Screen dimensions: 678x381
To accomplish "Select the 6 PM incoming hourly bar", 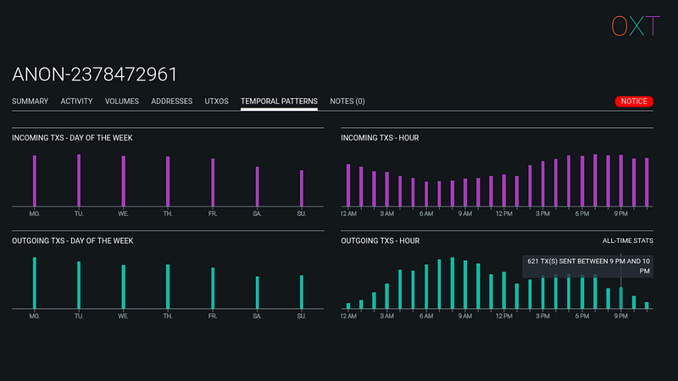I will click(581, 180).
